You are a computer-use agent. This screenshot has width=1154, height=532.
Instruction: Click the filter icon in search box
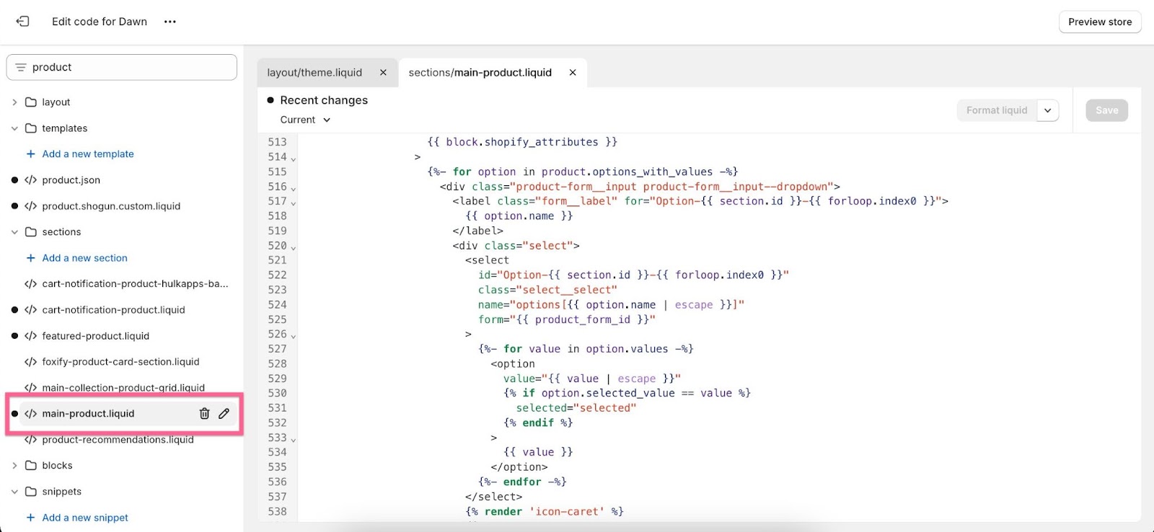coord(20,67)
